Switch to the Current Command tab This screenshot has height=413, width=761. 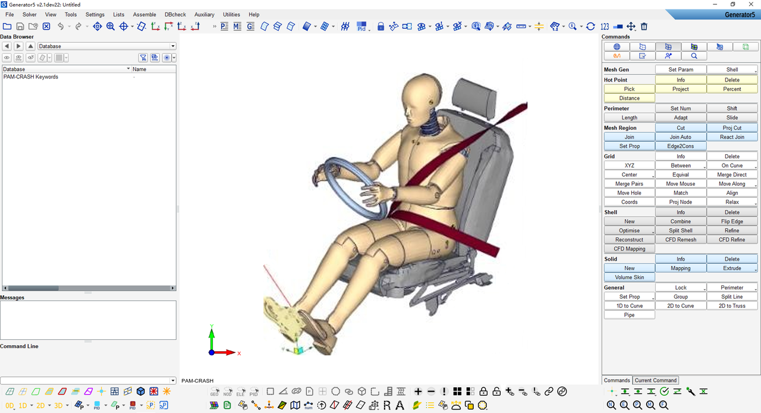[655, 380]
